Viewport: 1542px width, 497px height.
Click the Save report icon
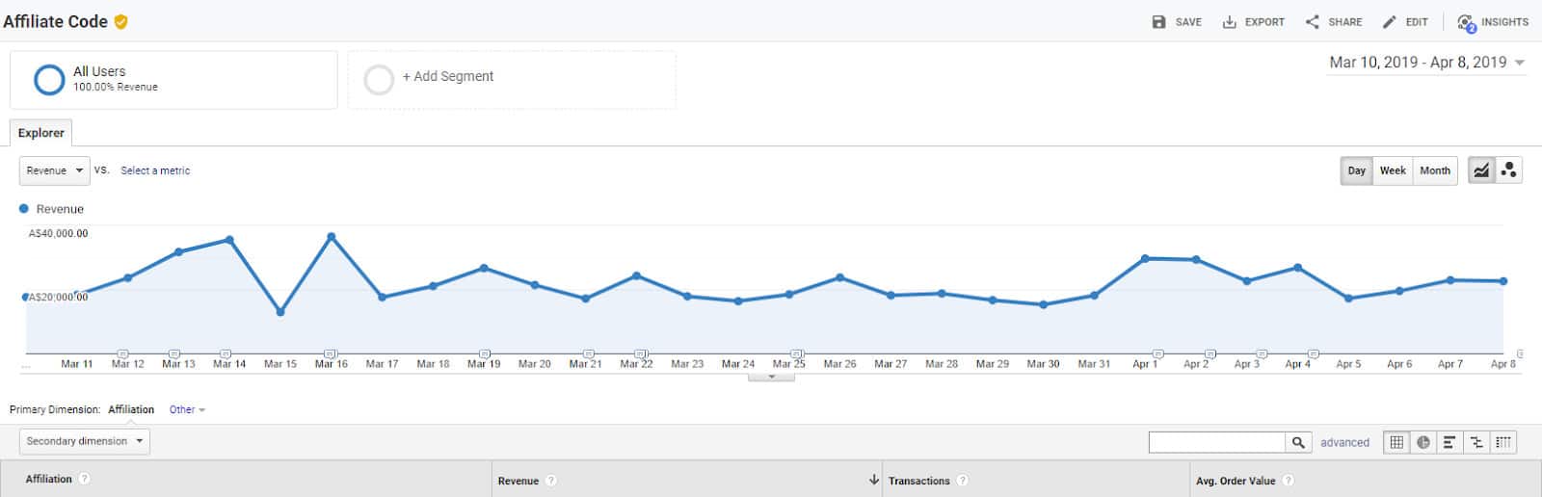1158,22
